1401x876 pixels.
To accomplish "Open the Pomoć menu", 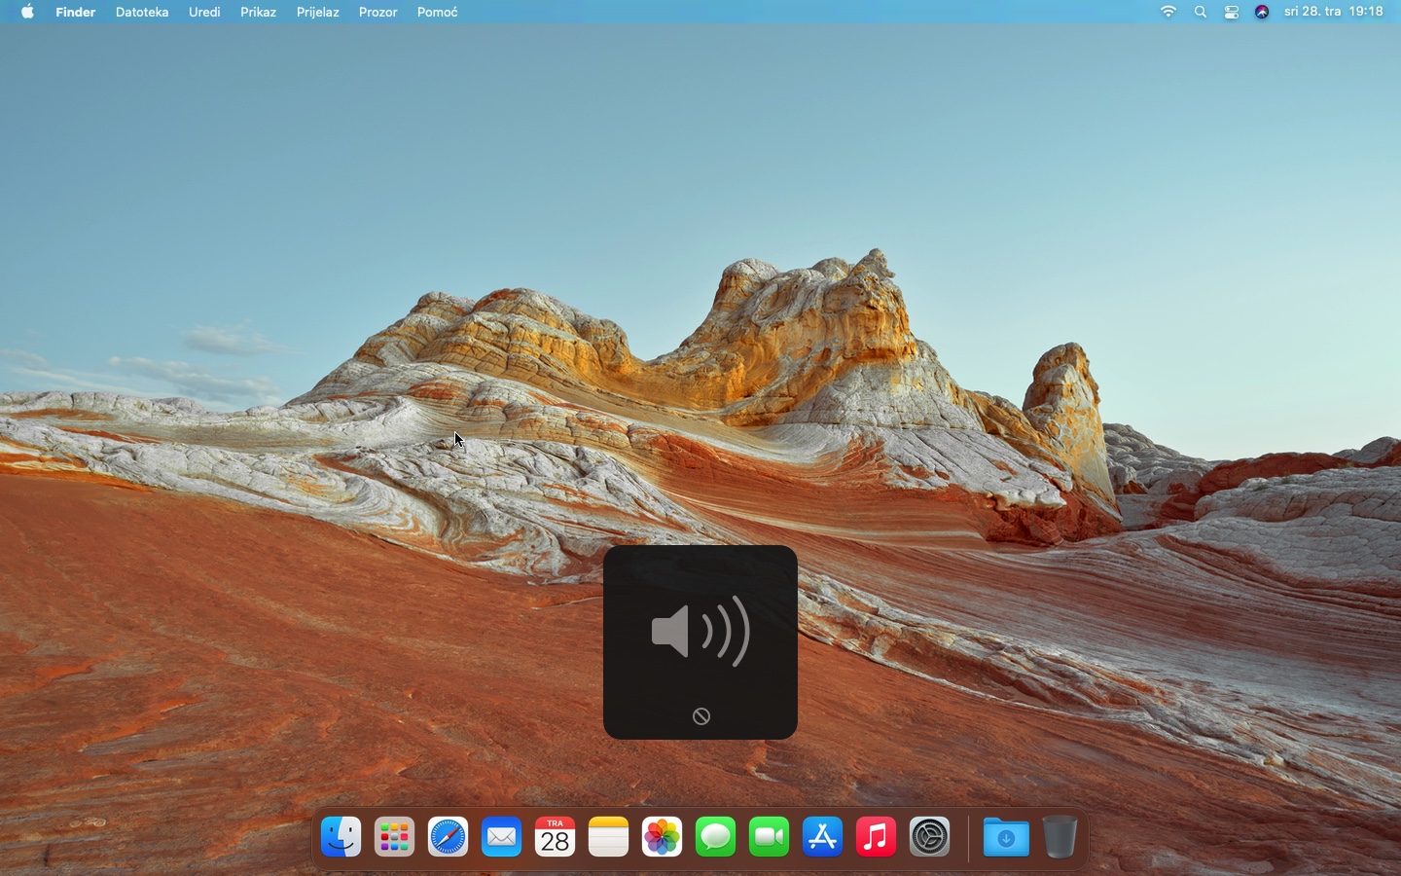I will point(438,12).
